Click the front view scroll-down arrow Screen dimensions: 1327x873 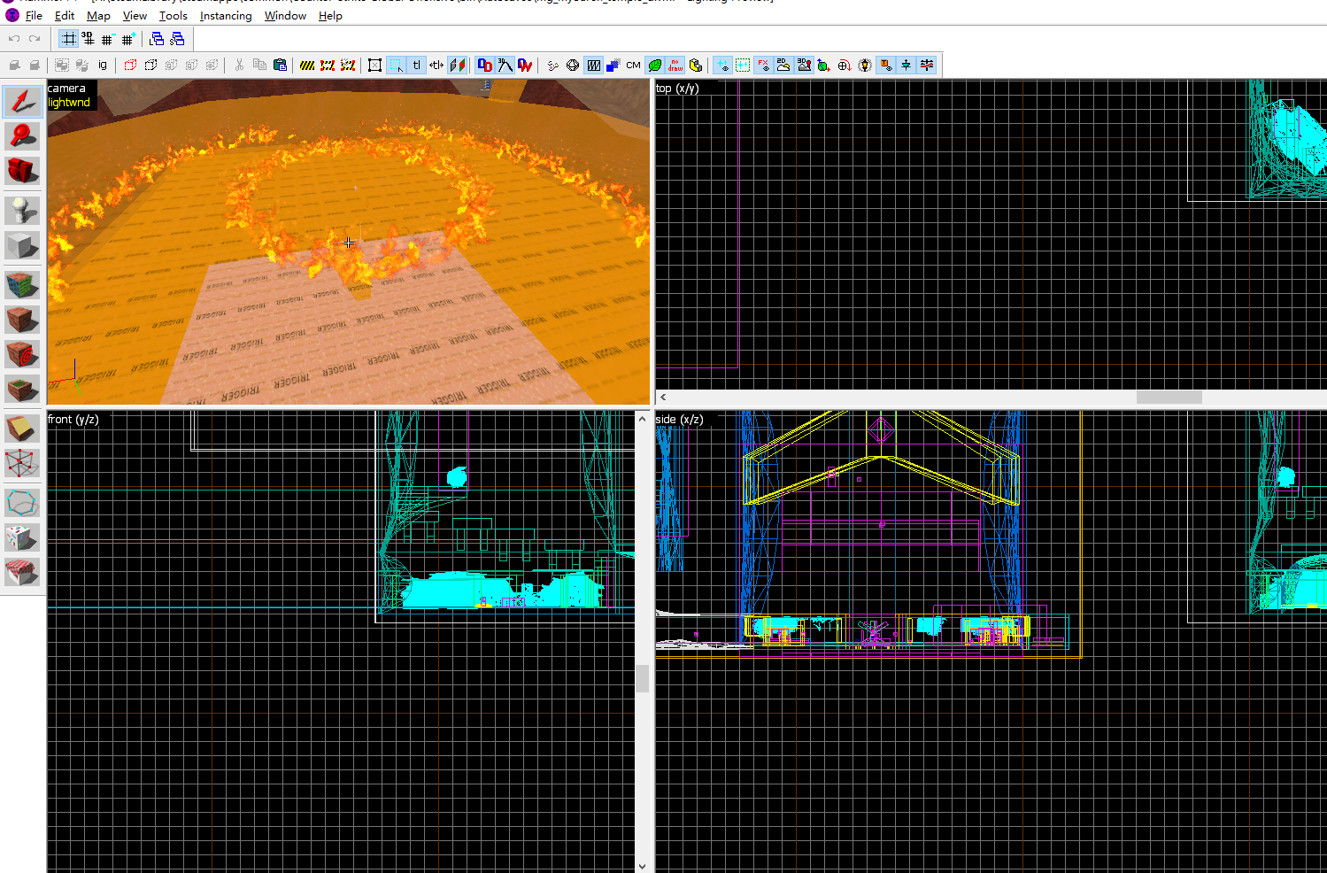pos(642,866)
